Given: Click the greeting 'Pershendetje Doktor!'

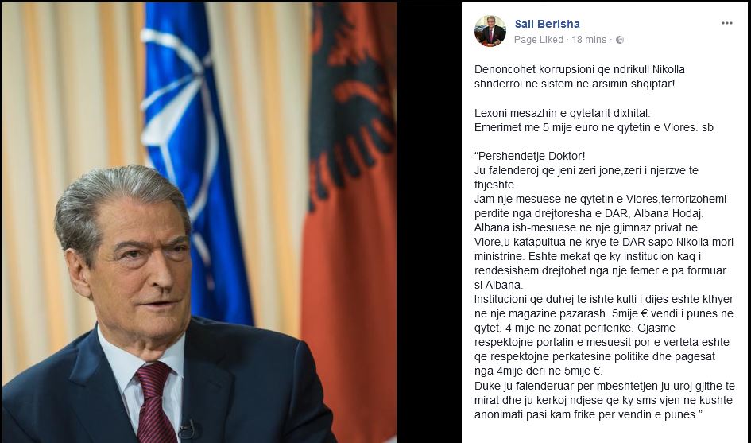Looking at the screenshot, I should tap(530, 157).
